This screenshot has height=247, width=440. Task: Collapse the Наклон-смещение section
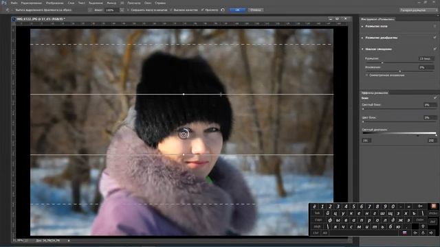coord(362,49)
